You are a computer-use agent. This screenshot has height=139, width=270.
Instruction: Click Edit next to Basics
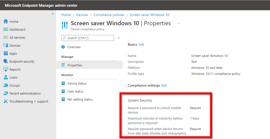pyautogui.click(x=141, y=44)
